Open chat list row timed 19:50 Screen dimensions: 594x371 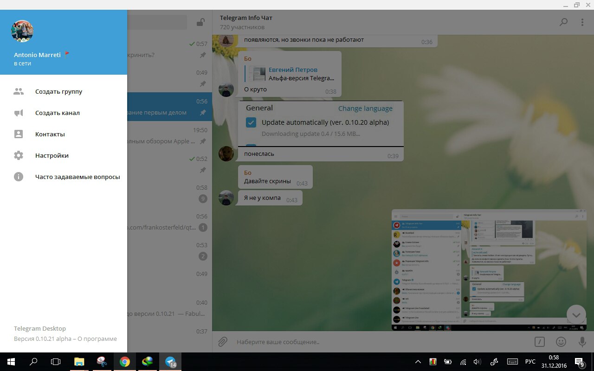click(169, 135)
